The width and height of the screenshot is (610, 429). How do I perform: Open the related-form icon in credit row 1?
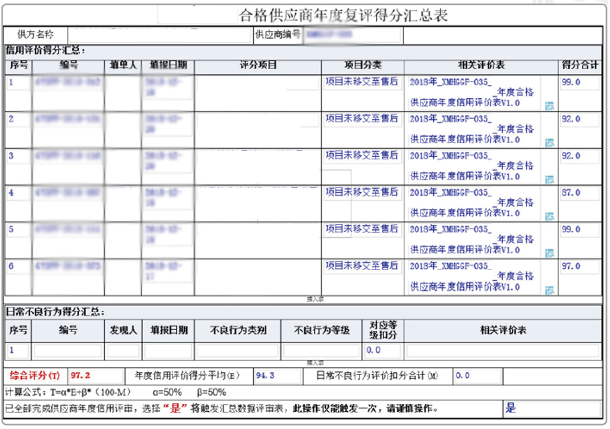[549, 106]
